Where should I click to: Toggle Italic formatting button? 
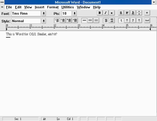pos(106,13)
